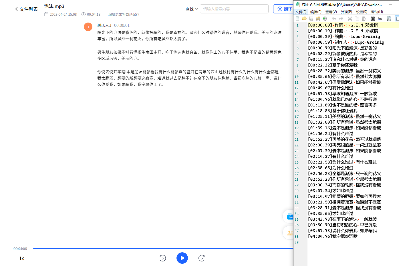Play the 泡沫.mp3 audio
Viewport: 399px width, 266px height.
pos(182,258)
